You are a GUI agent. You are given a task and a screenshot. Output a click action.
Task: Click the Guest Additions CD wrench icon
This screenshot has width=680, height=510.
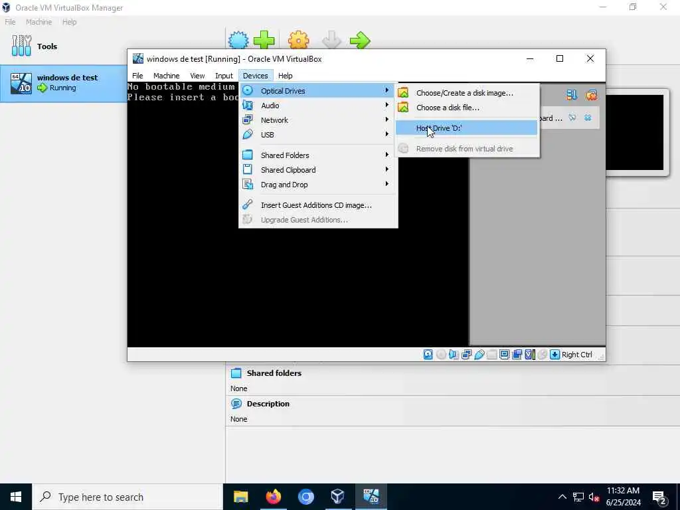coord(248,205)
